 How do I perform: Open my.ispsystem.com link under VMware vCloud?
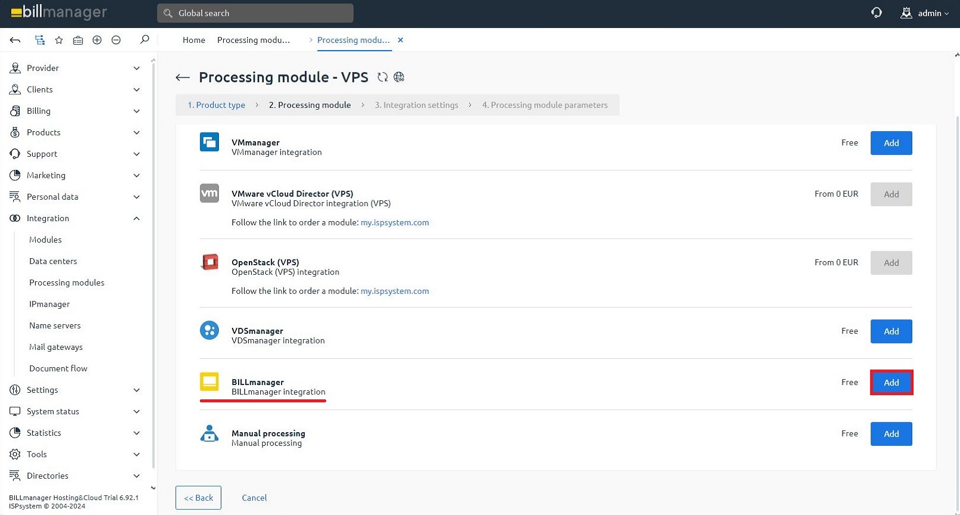(394, 222)
